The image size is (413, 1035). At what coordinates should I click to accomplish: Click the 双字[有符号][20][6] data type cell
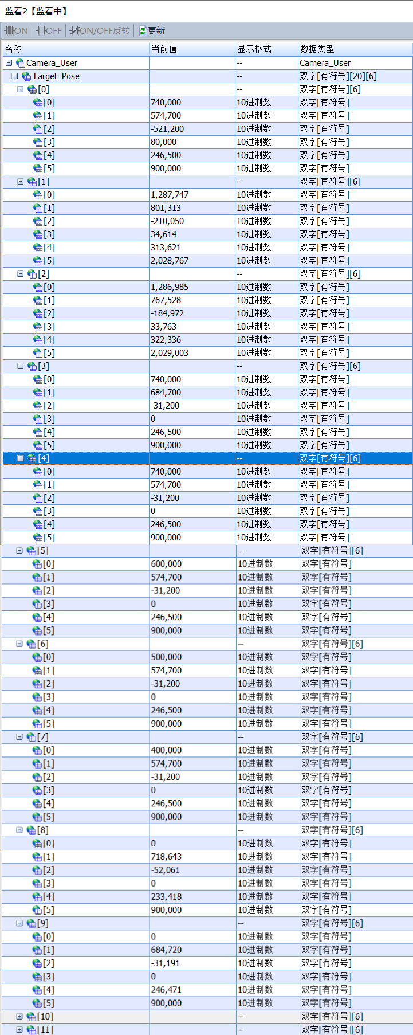tap(355, 76)
